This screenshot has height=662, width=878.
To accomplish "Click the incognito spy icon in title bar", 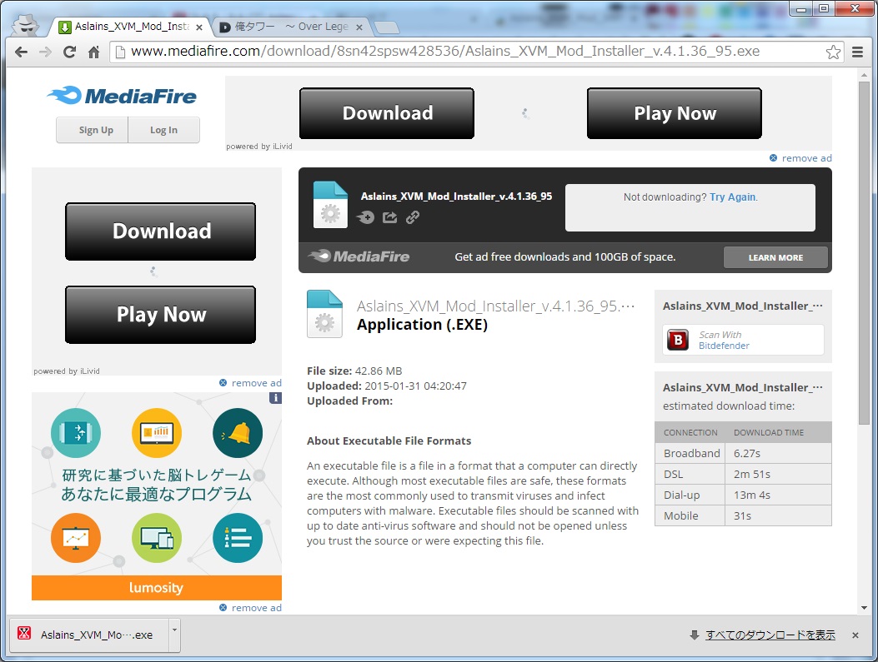I will pos(25,25).
